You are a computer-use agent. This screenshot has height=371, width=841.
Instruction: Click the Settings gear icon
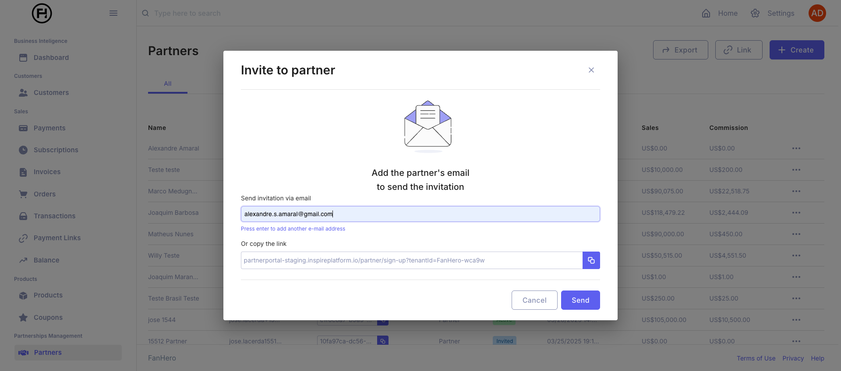coord(755,13)
